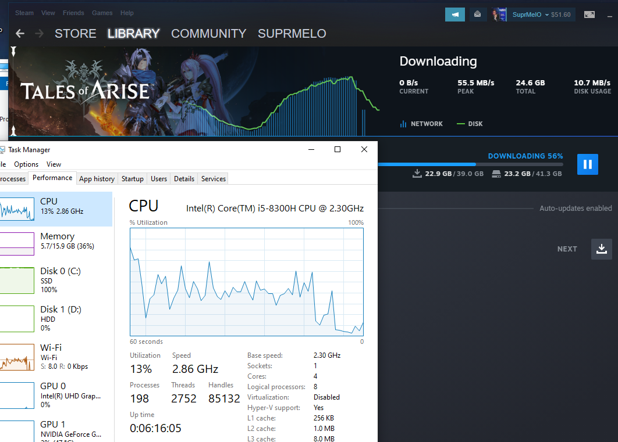Click the Tales of Arise banner image
The width and height of the screenshot is (618, 442).
point(87,90)
